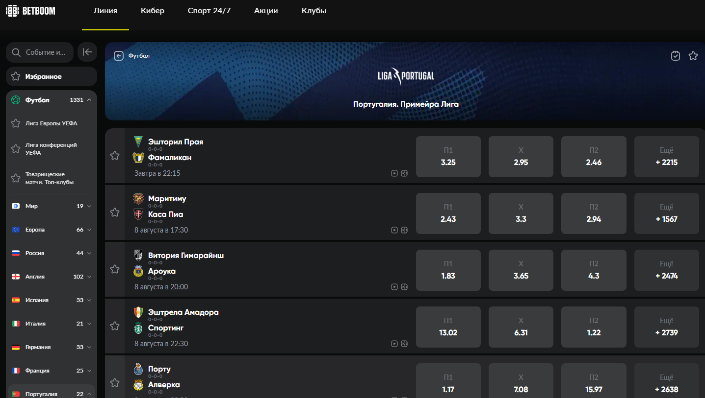Viewport: 705px width, 398px height.
Task: Open video stream icon for Маритиму match
Action: coord(394,230)
